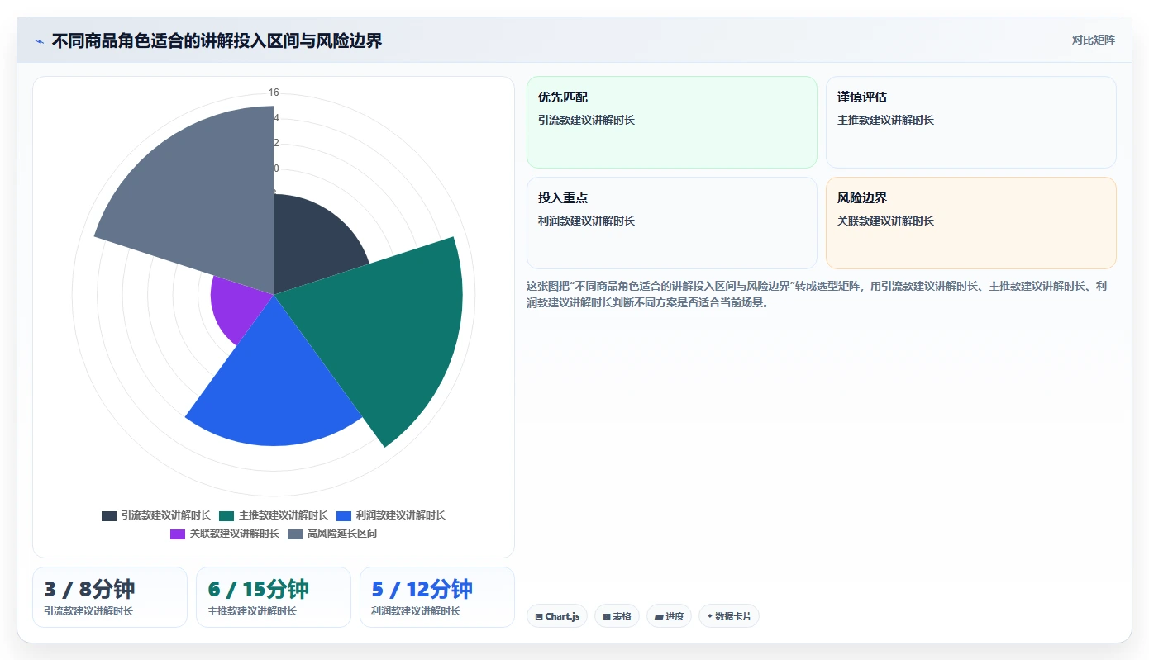This screenshot has height=660, width=1149.
Task: Click the 高风险延长区间 legend label
Action: pyautogui.click(x=342, y=534)
